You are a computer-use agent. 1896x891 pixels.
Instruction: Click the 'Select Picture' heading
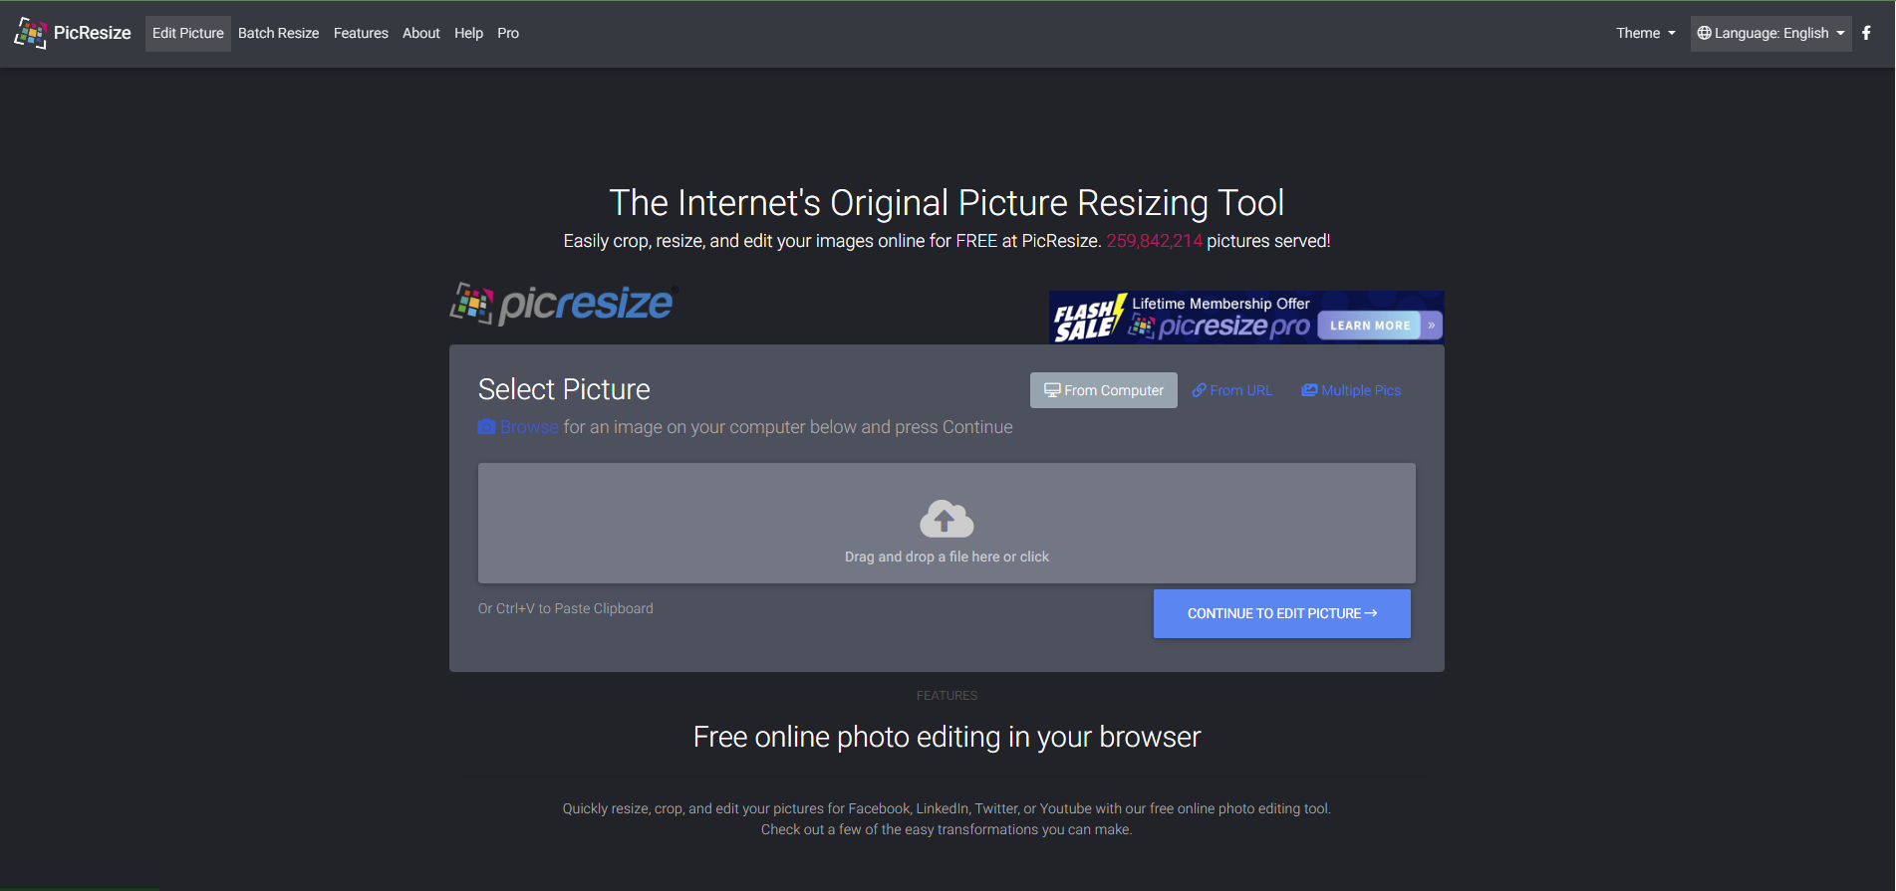564,389
